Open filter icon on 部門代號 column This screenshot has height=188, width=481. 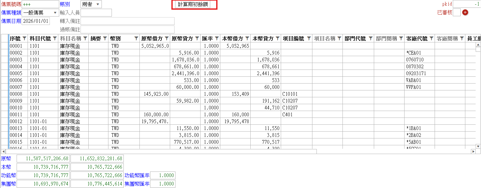coord(370,38)
